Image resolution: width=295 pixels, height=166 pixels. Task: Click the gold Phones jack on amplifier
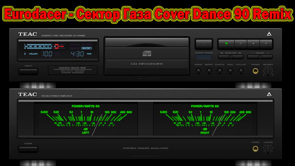click(x=255, y=148)
